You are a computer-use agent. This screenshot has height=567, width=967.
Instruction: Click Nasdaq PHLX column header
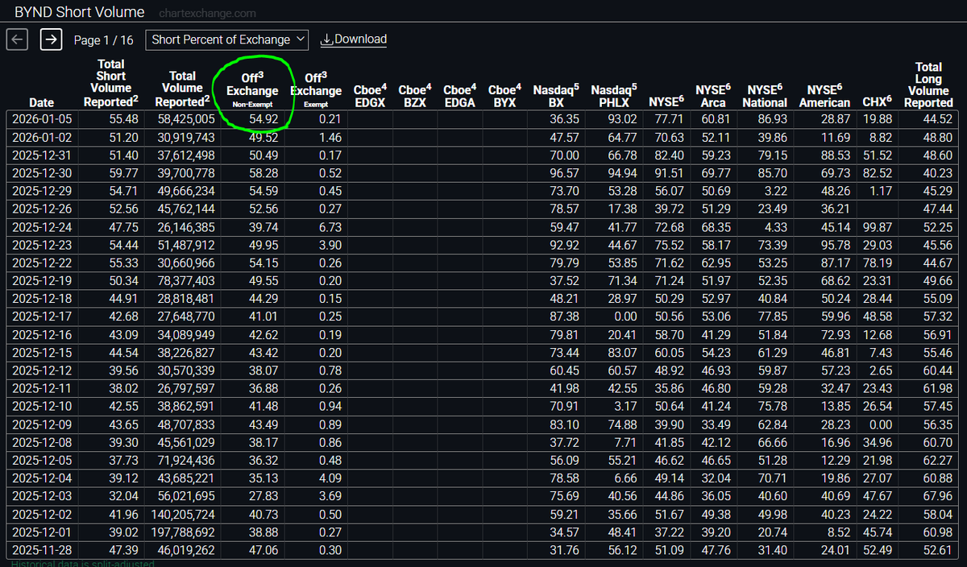click(614, 96)
